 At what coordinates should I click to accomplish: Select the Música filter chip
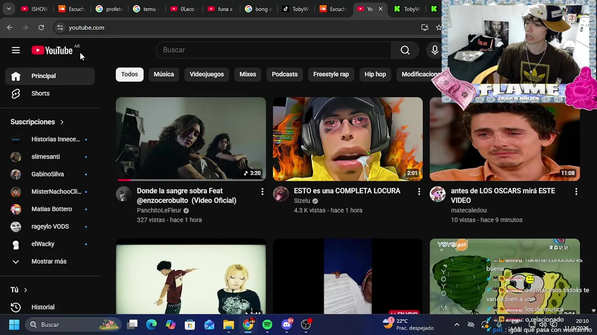164,74
